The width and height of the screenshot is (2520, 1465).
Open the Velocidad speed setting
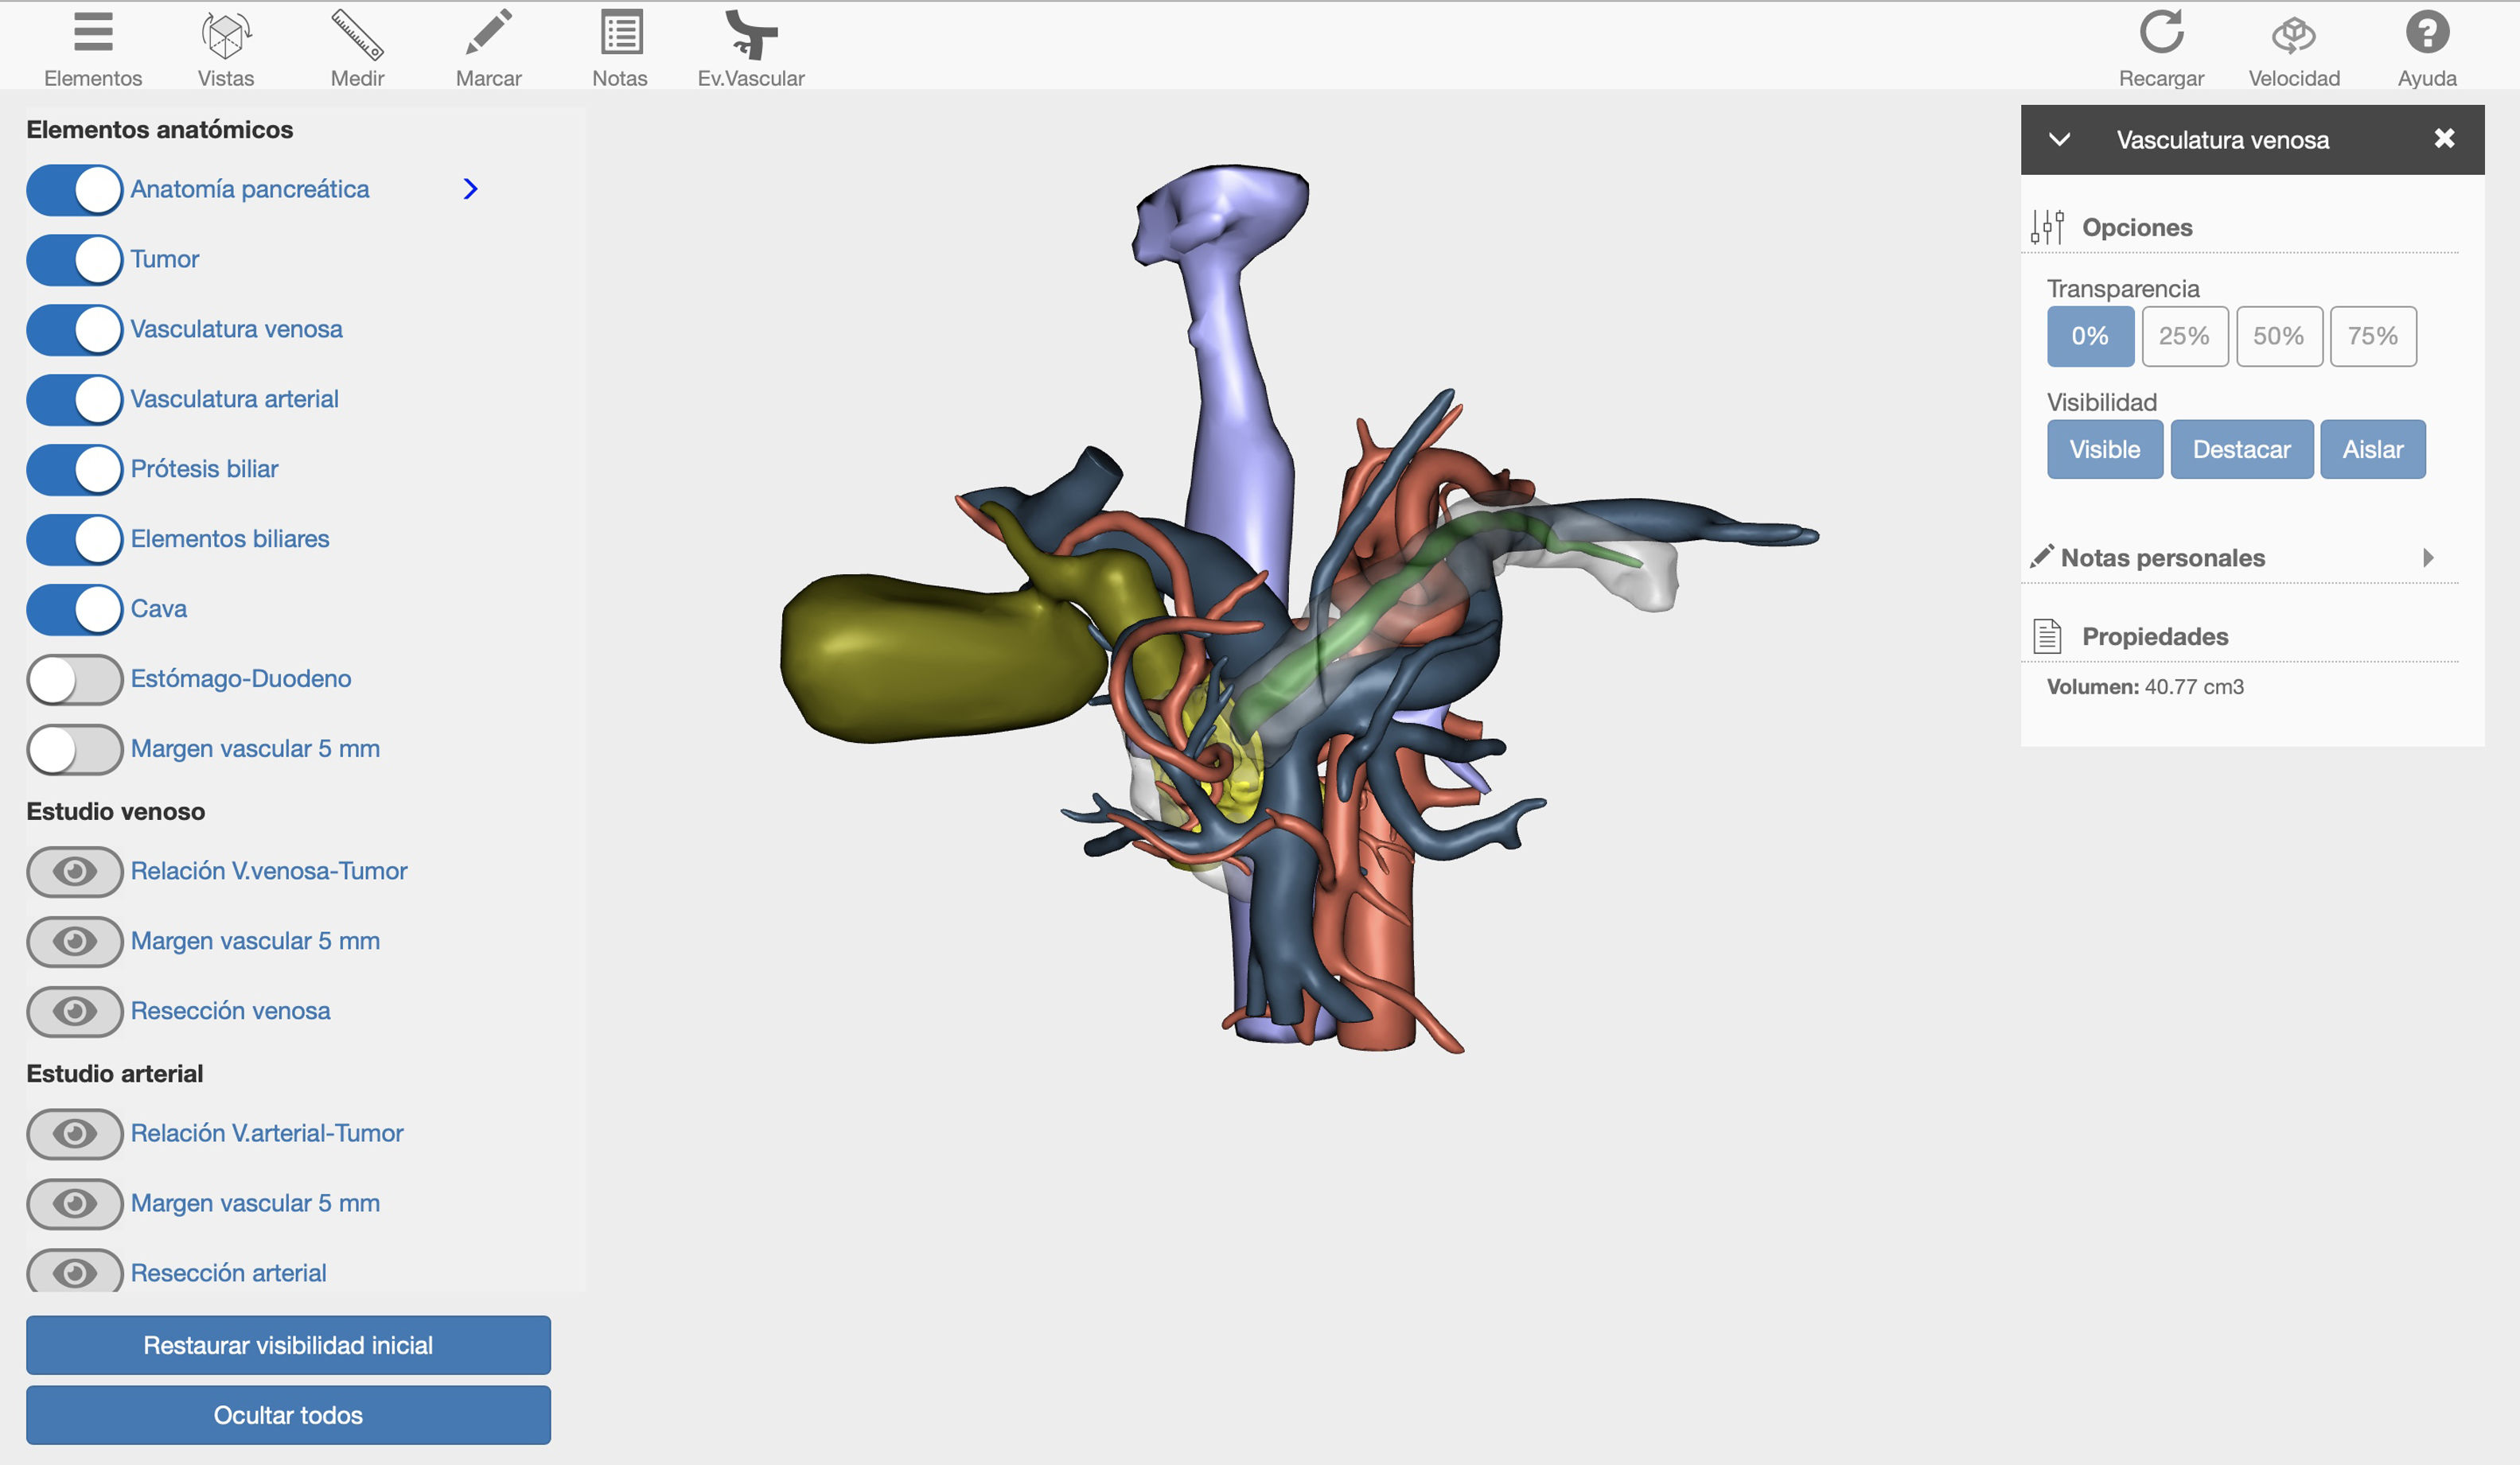point(2293,35)
